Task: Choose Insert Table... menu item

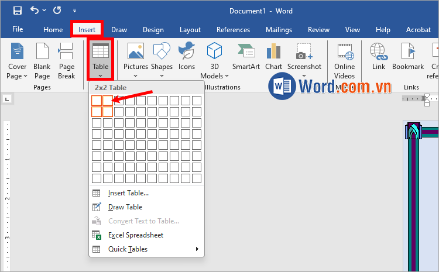Action: pyautogui.click(x=147, y=193)
